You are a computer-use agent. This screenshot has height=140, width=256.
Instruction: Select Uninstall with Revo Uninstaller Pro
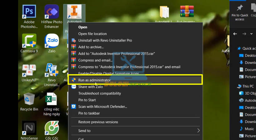(105, 40)
